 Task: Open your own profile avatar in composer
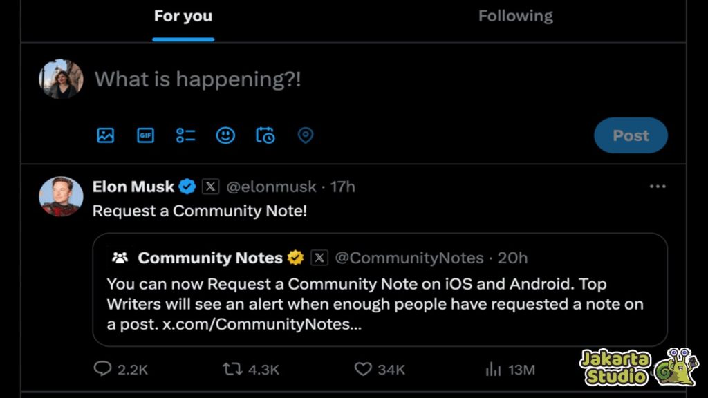pyautogui.click(x=61, y=79)
